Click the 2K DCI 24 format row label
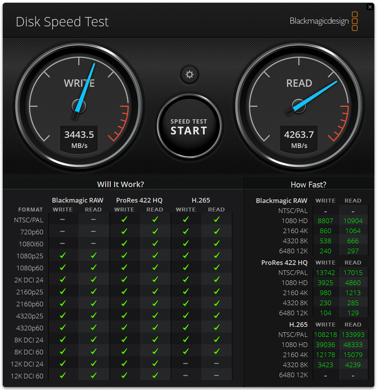 click(x=29, y=280)
